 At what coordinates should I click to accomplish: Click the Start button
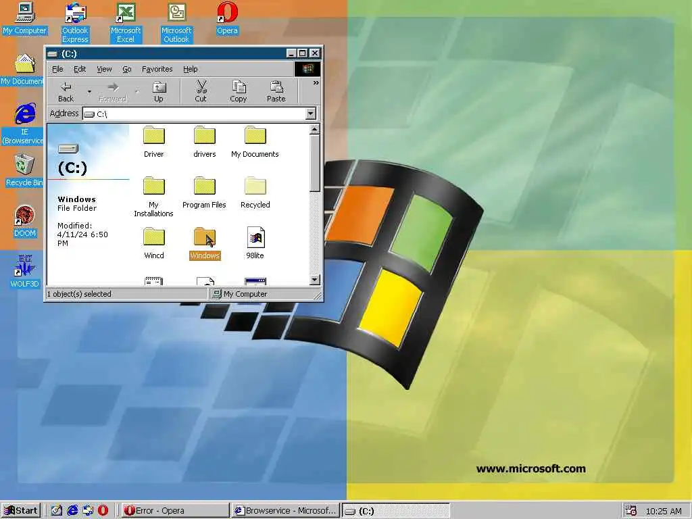pyautogui.click(x=21, y=511)
